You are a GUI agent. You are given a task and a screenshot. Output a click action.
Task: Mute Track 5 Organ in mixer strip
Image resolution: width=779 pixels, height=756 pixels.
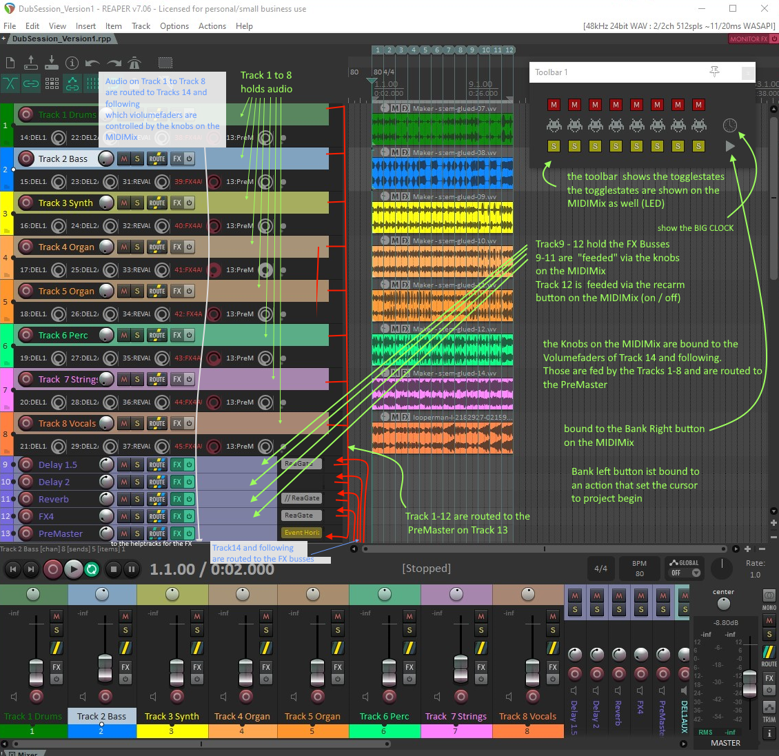(338, 616)
